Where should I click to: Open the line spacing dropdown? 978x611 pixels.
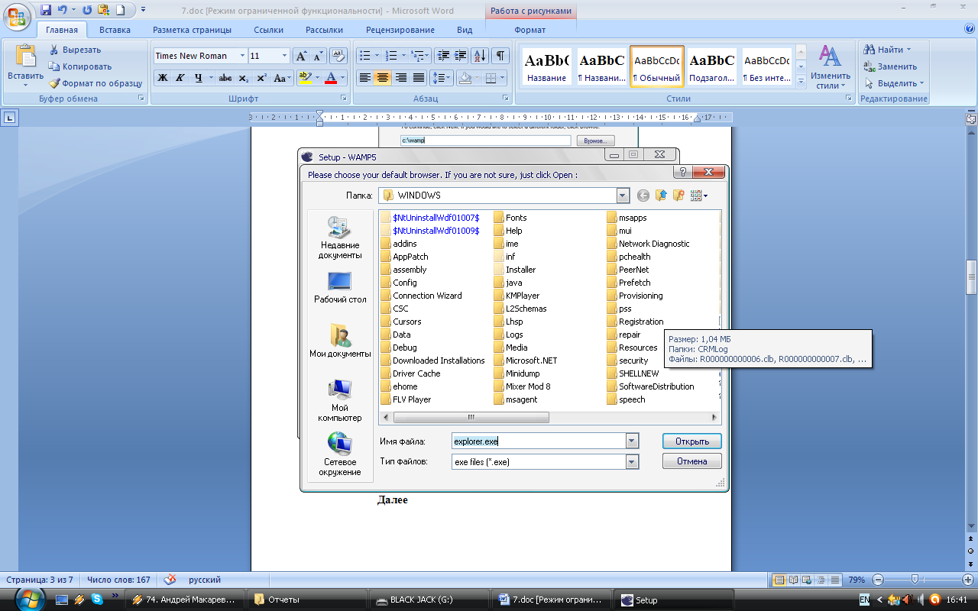click(441, 78)
